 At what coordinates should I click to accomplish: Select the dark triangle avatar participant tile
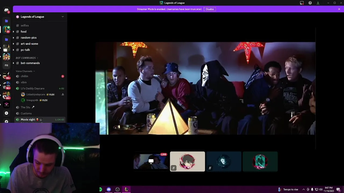point(224,161)
